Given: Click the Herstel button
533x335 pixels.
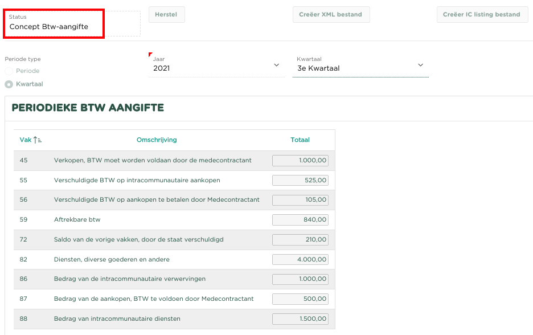Looking at the screenshot, I should (x=166, y=15).
